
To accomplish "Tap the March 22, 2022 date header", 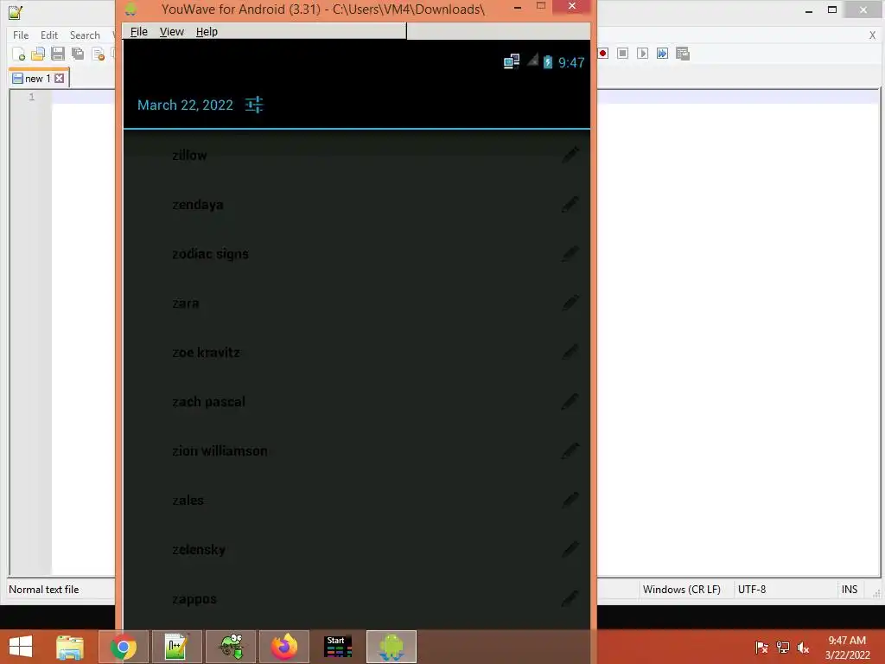I will pyautogui.click(x=185, y=105).
